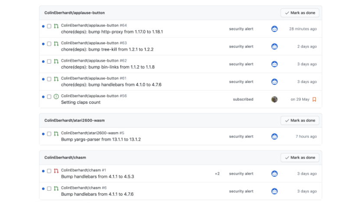Click the pull request icon for chasm #6
Screen dimensions: 357x204
click(56, 189)
